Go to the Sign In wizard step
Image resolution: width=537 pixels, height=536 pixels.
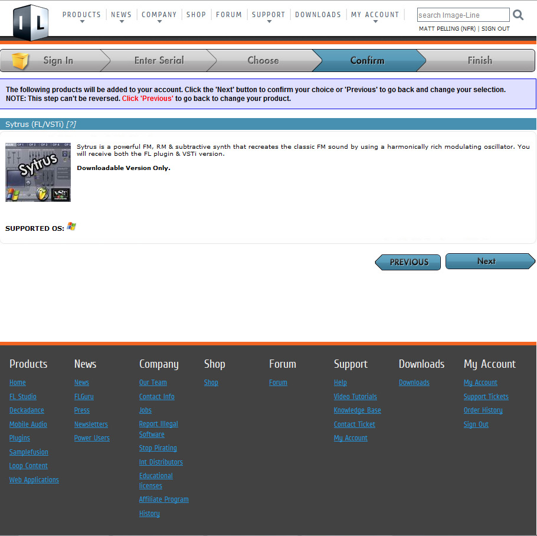click(58, 61)
